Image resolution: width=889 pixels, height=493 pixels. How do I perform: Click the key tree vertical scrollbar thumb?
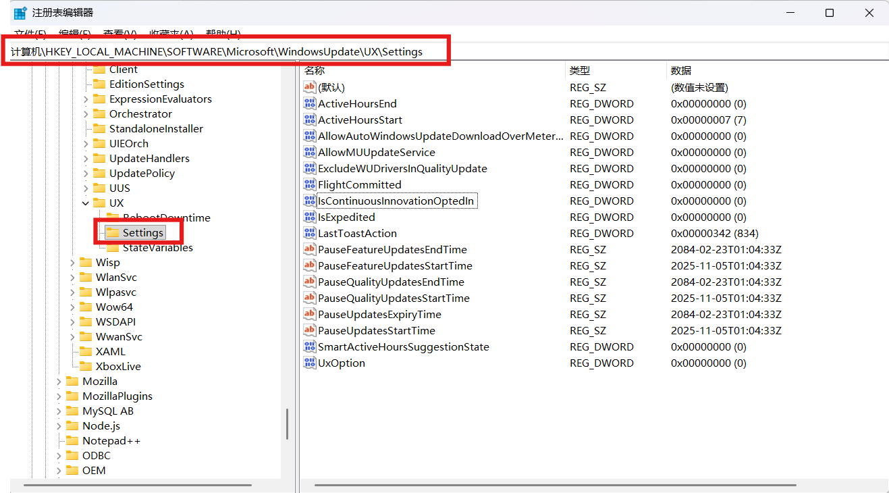288,423
